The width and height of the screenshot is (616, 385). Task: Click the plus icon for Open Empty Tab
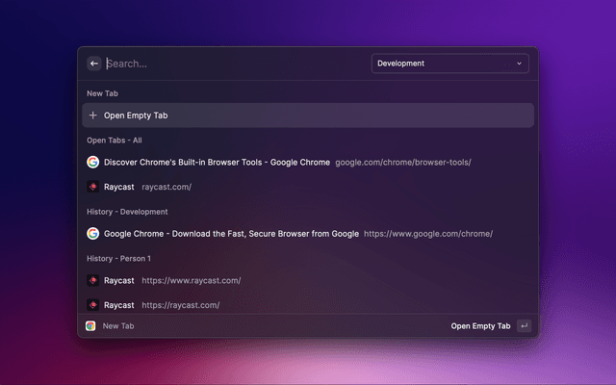(x=93, y=115)
